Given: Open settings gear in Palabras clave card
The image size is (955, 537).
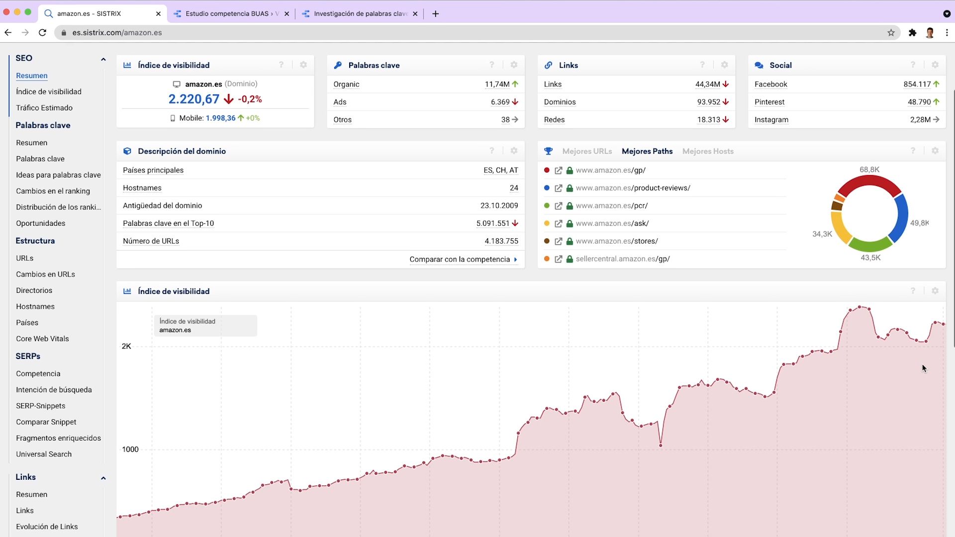Looking at the screenshot, I should [514, 65].
